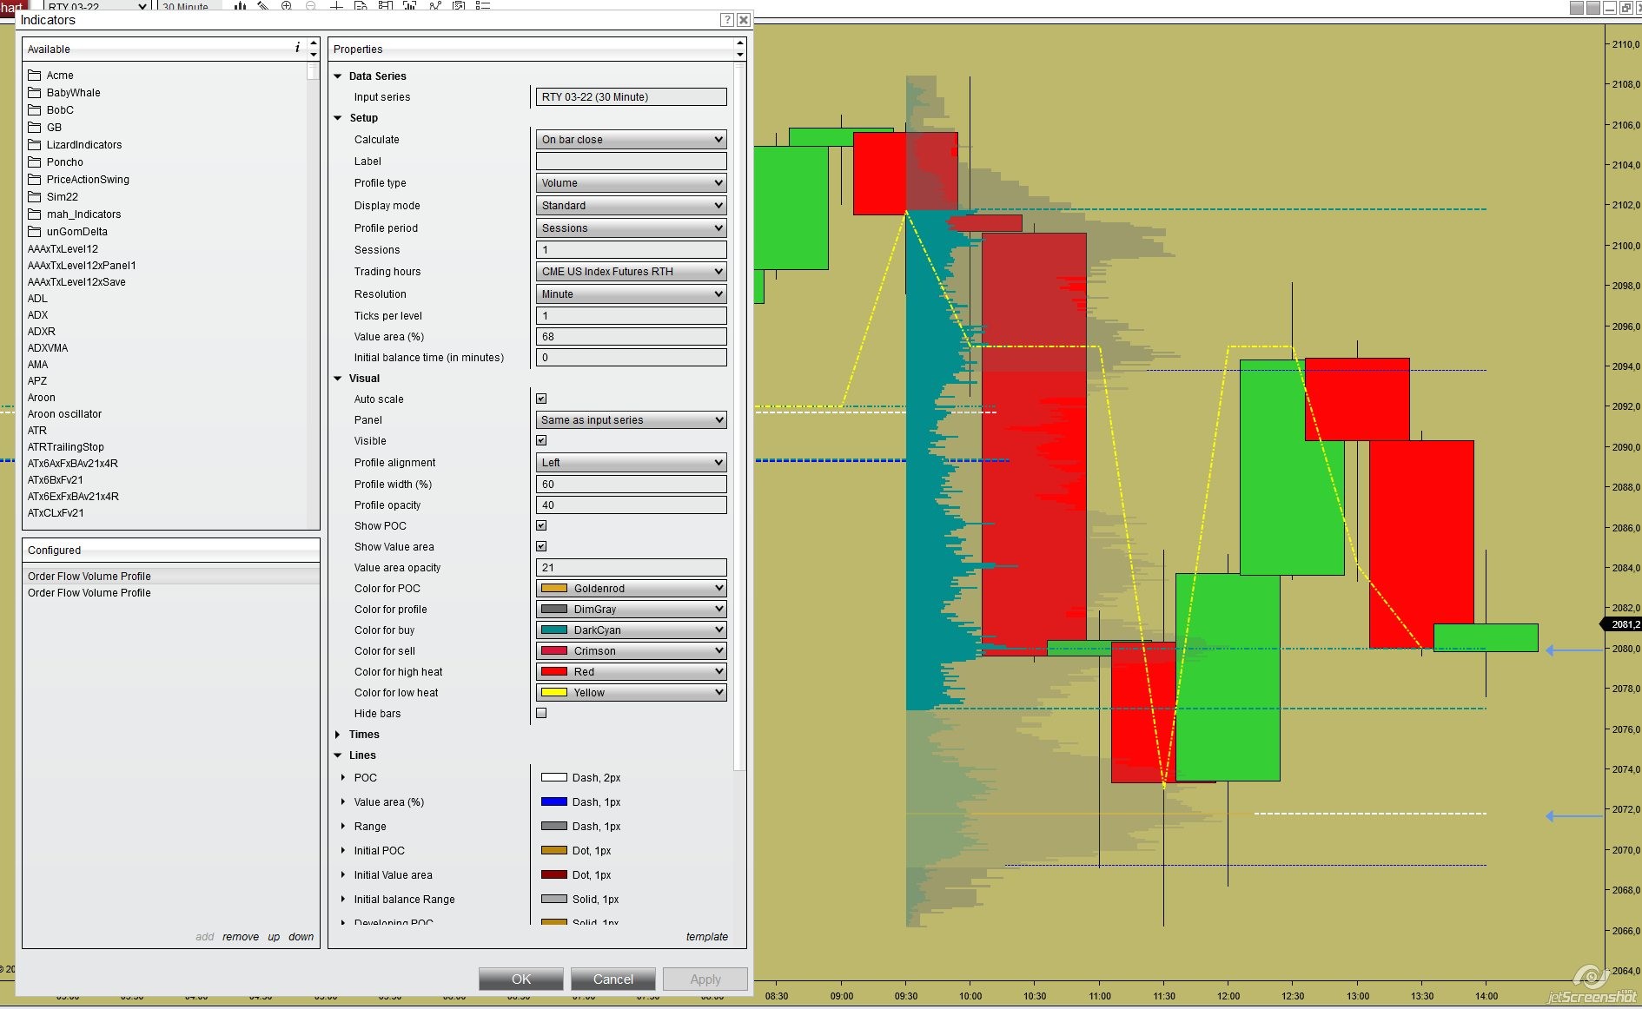Click the BabyWhale folder icon

coord(35,92)
